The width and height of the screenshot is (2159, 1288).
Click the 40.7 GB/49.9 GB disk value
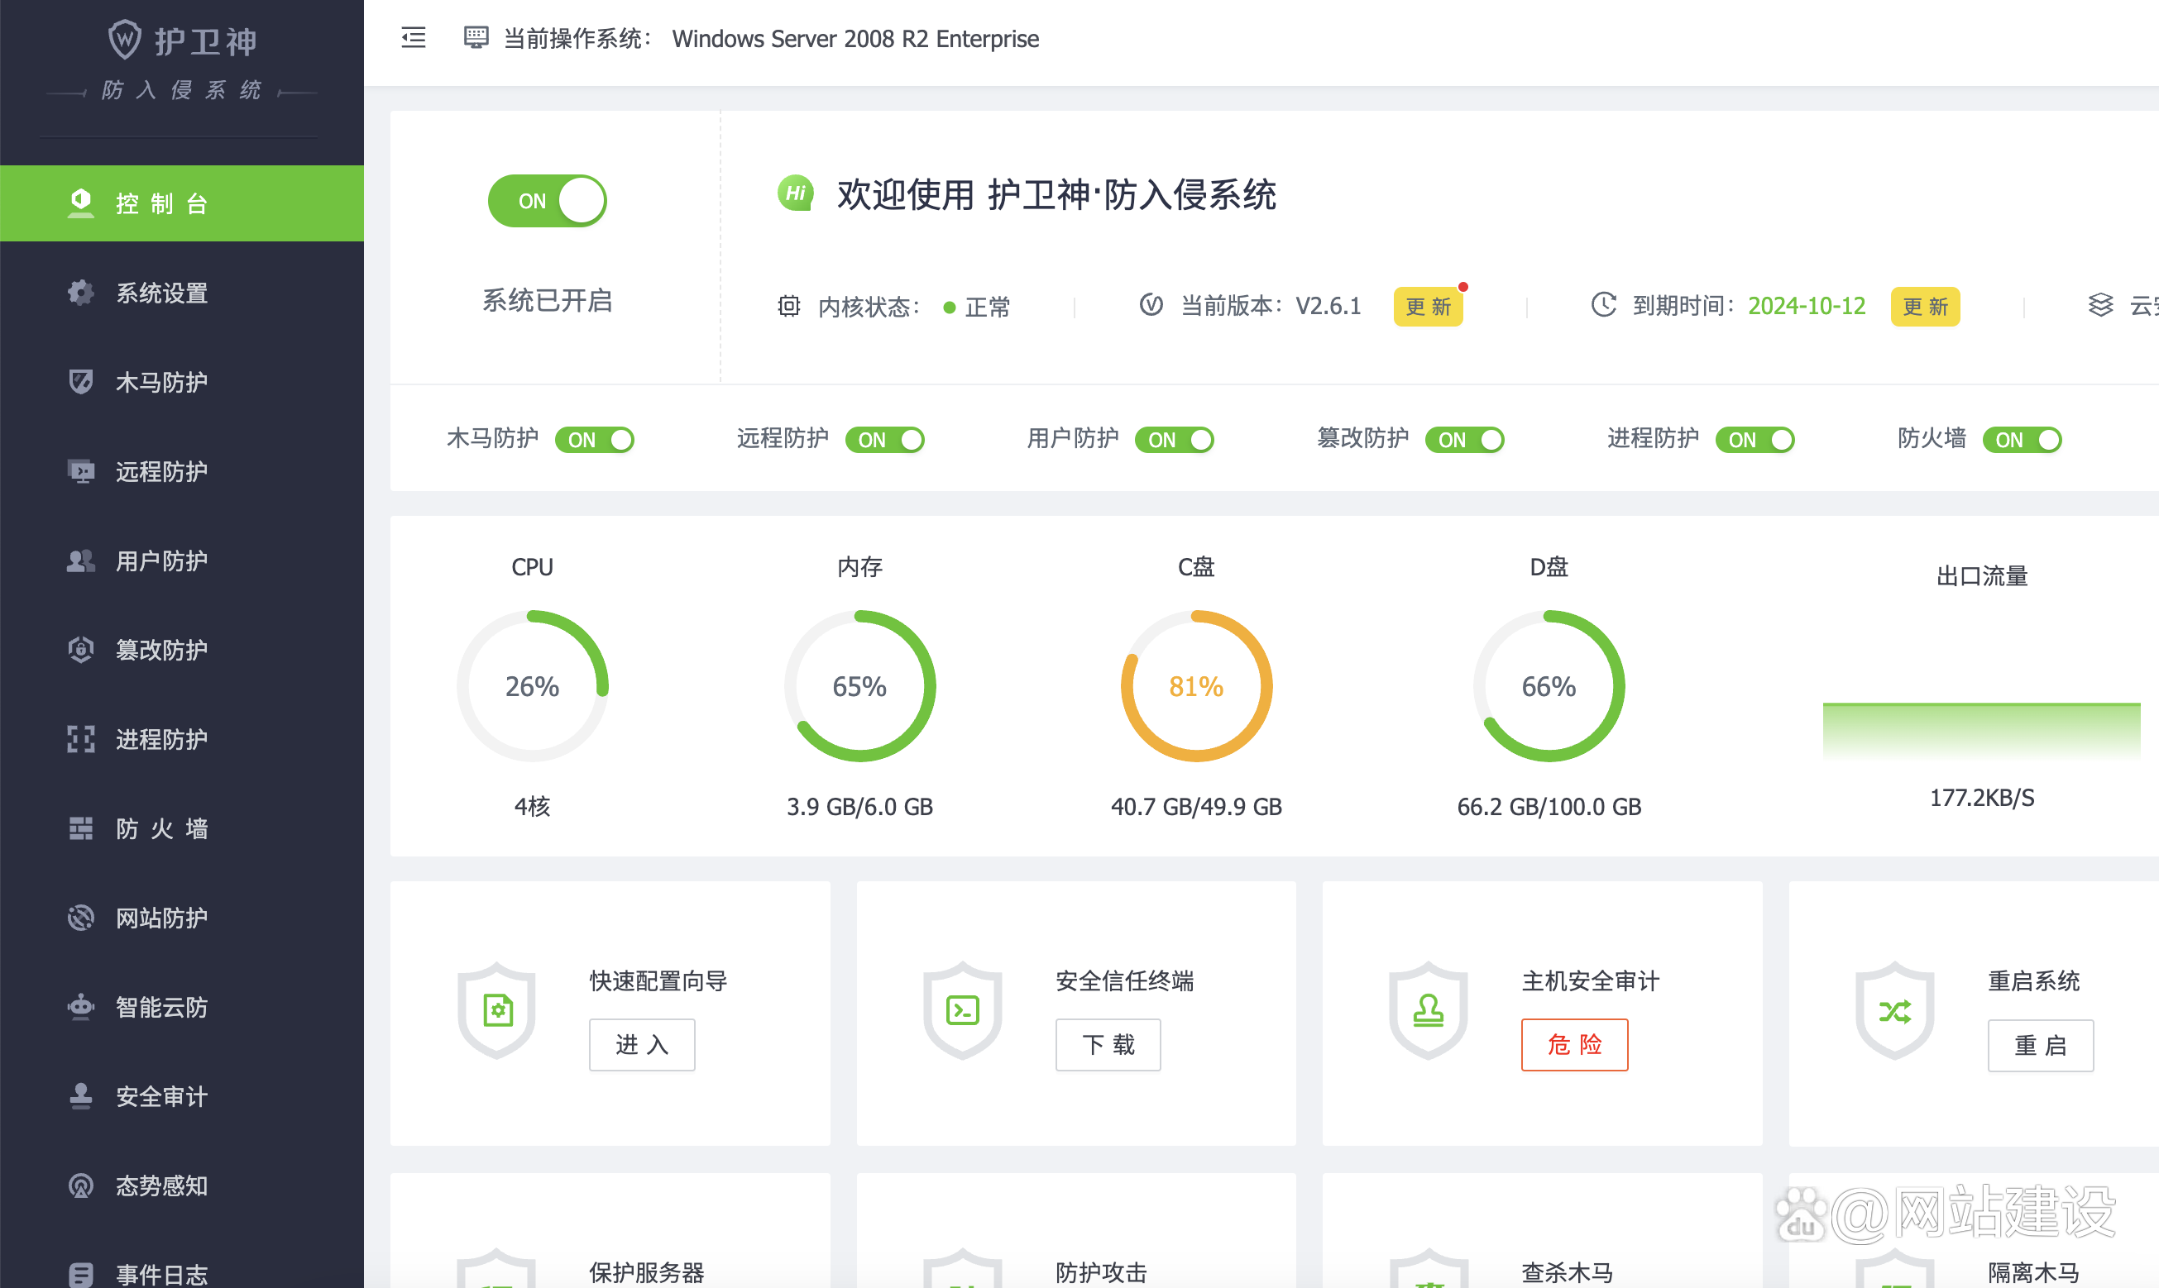[1196, 806]
